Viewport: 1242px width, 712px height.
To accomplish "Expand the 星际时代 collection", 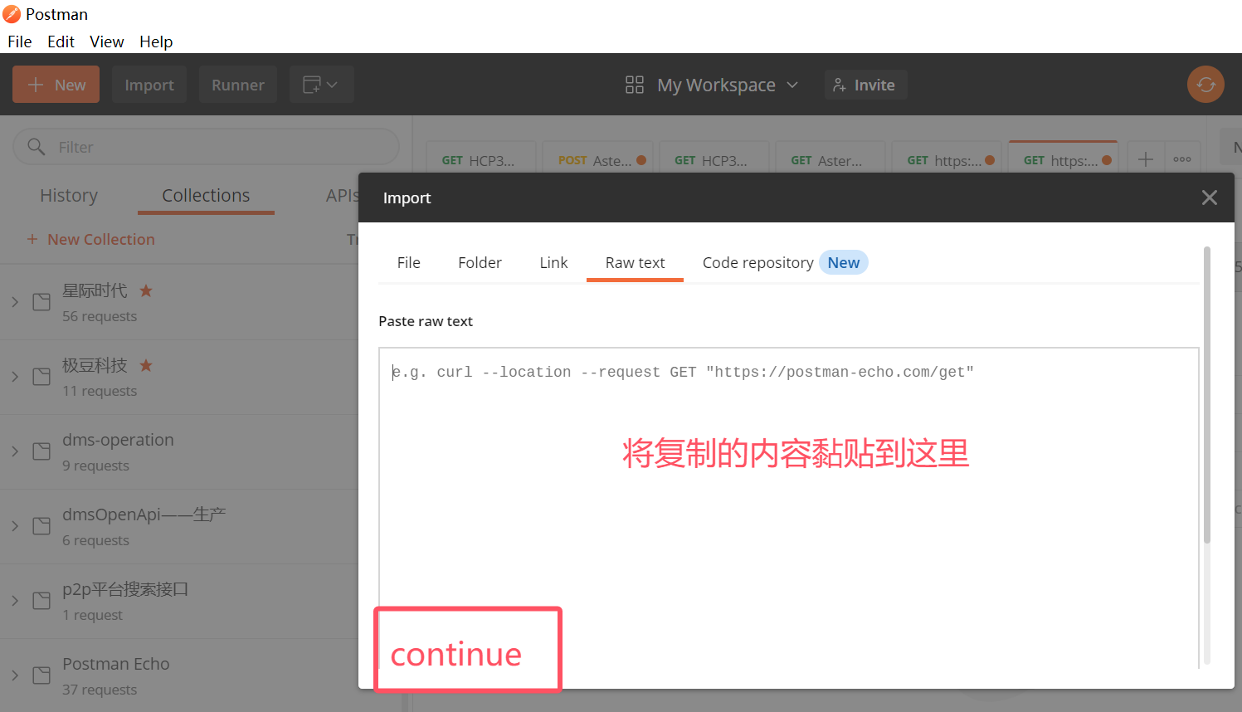I will click(x=15, y=302).
